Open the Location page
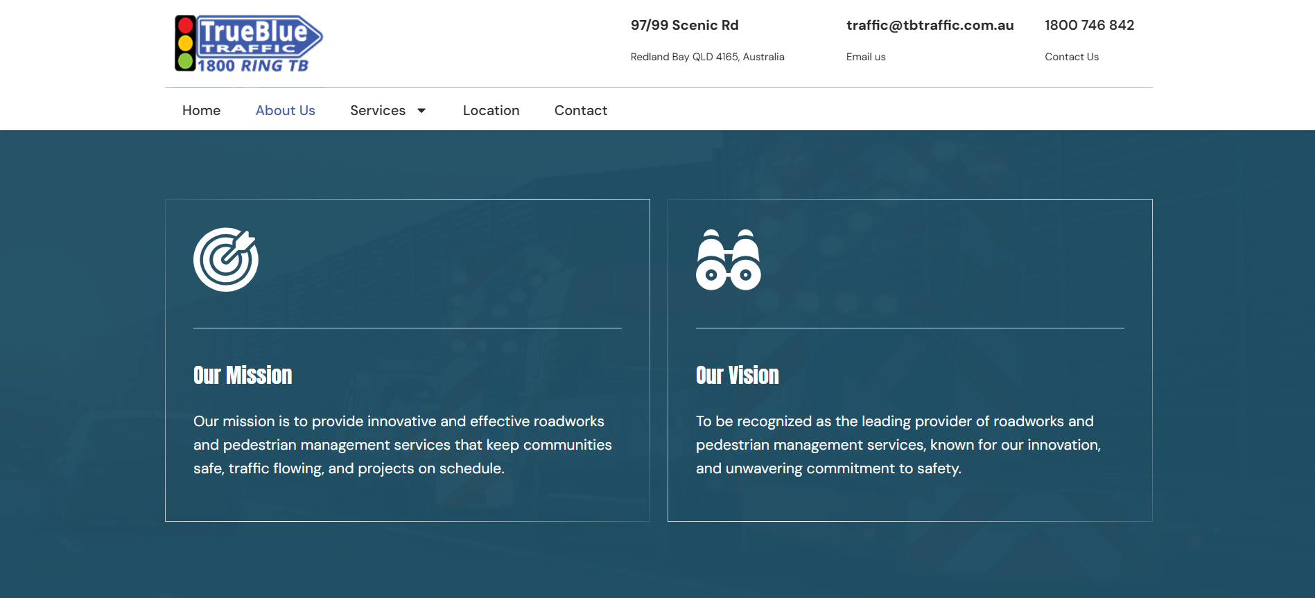This screenshot has height=598, width=1315. pos(491,111)
